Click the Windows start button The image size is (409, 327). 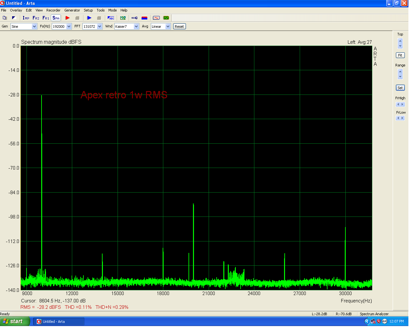[x=15, y=322]
